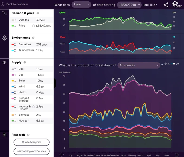The width and height of the screenshot is (184, 157).
Task: Open help for Demand & price
Action: (x=38, y=13)
